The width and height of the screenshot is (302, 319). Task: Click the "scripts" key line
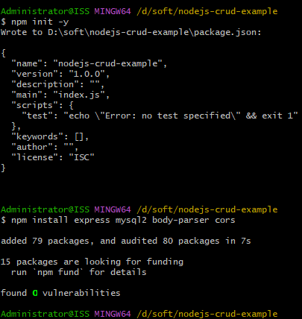coord(43,105)
